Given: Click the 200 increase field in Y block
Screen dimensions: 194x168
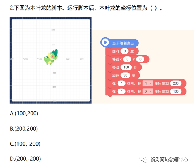Looking at the screenshot, I should point(176,83).
